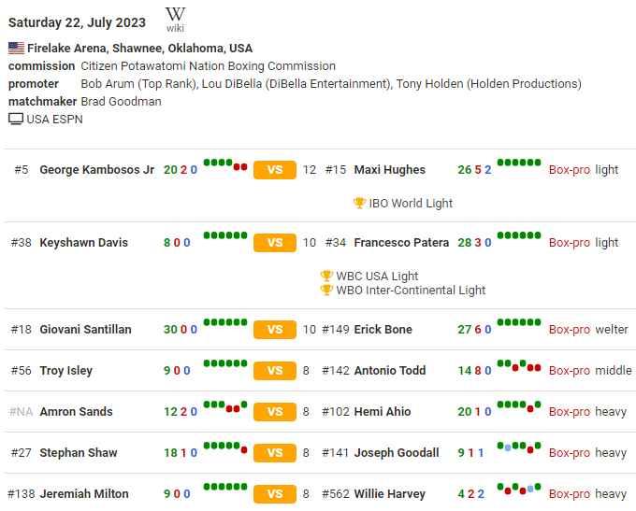The width and height of the screenshot is (636, 511).
Task: Click the USA flag icon beside Firelake Arena
Action: click(16, 48)
